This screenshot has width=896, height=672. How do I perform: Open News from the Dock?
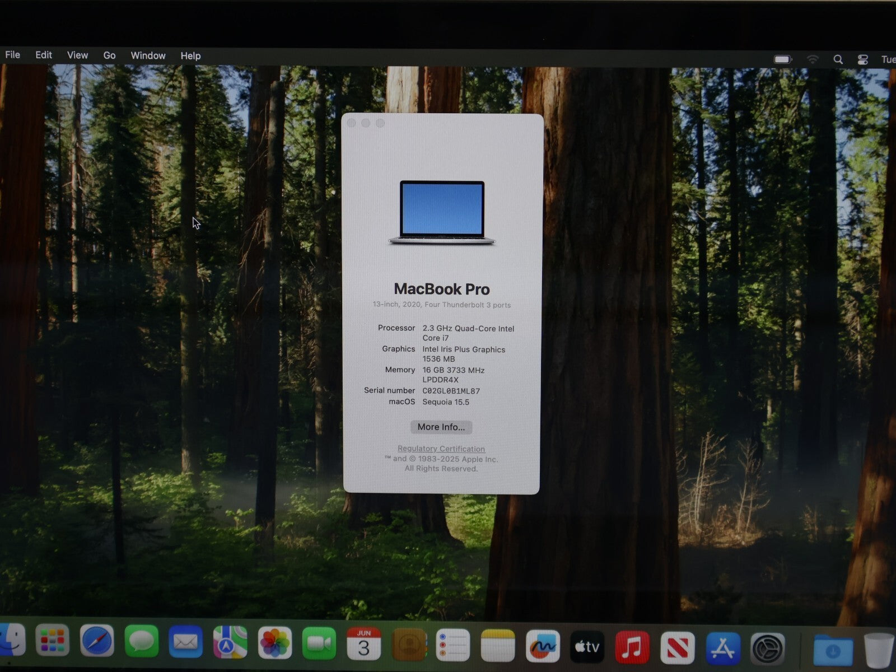(x=678, y=648)
